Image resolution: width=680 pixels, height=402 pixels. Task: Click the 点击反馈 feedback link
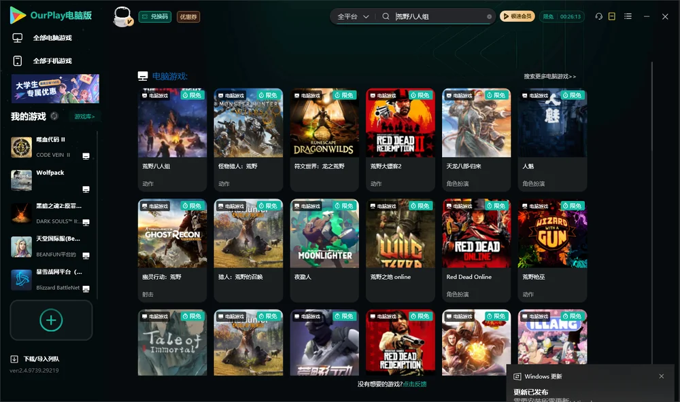[x=415, y=384]
